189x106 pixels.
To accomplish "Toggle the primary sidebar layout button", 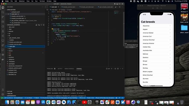I will pyautogui.click(x=115, y=4).
